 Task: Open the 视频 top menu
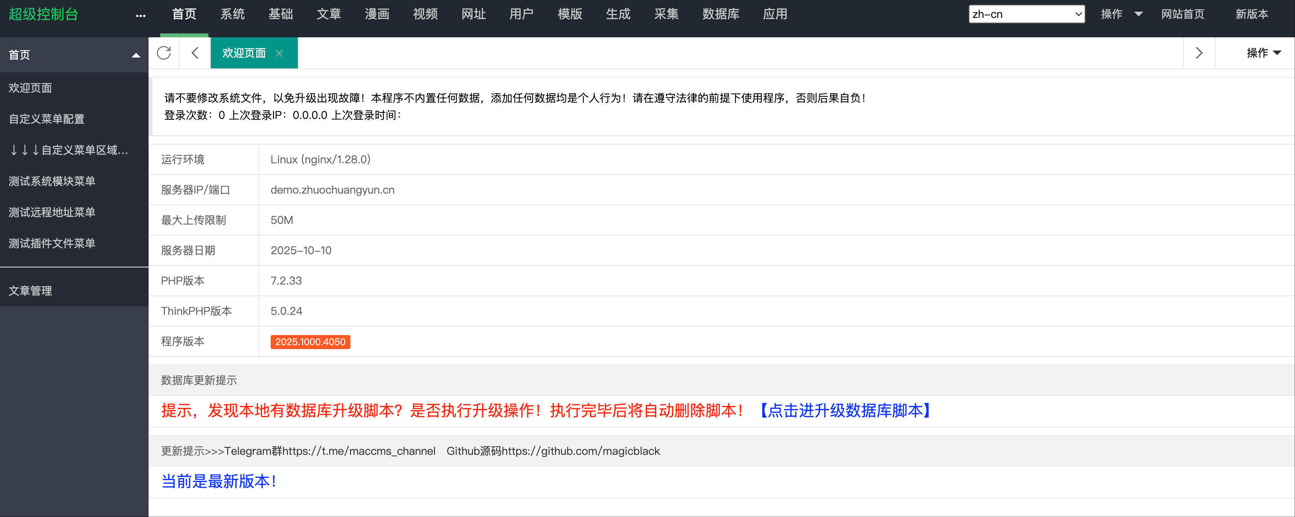tap(425, 14)
